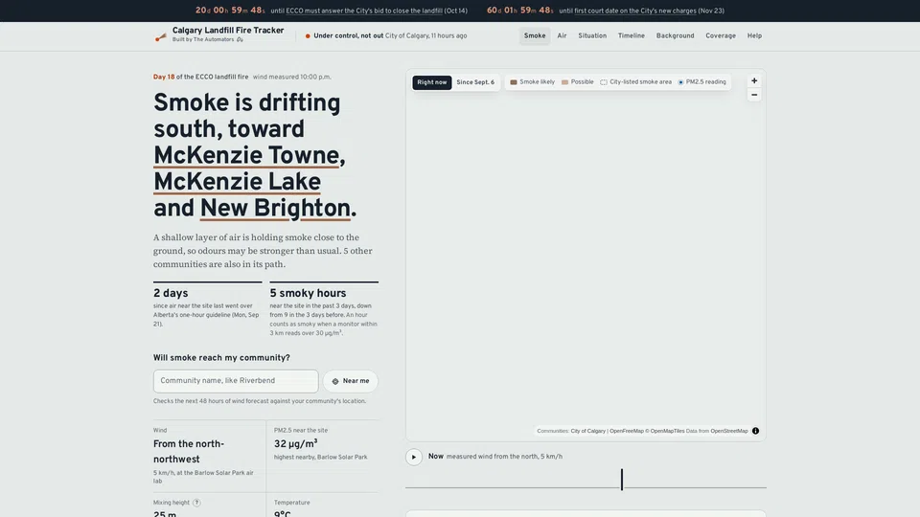Switch map to Since Sept. 6
The width and height of the screenshot is (920, 517).
pyautogui.click(x=475, y=82)
